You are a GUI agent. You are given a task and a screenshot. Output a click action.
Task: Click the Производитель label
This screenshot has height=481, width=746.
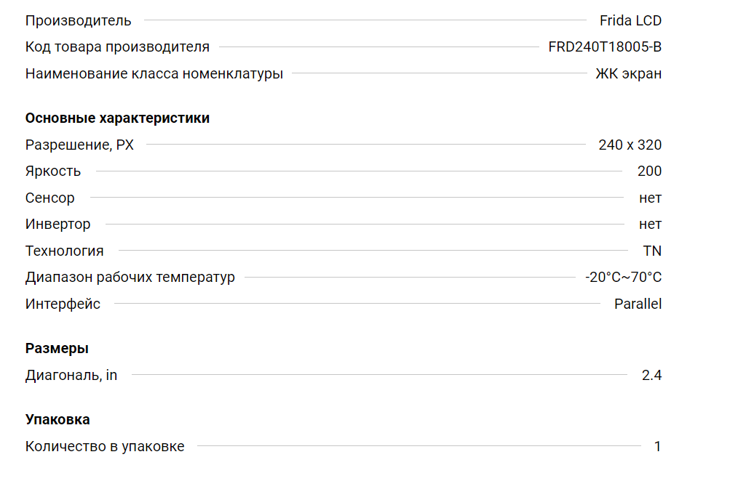tap(78, 20)
